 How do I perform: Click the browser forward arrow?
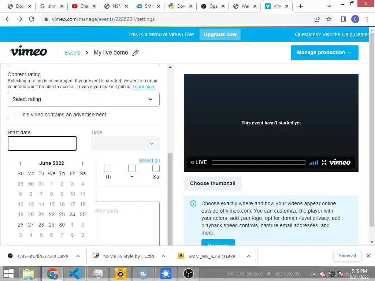(x=20, y=19)
